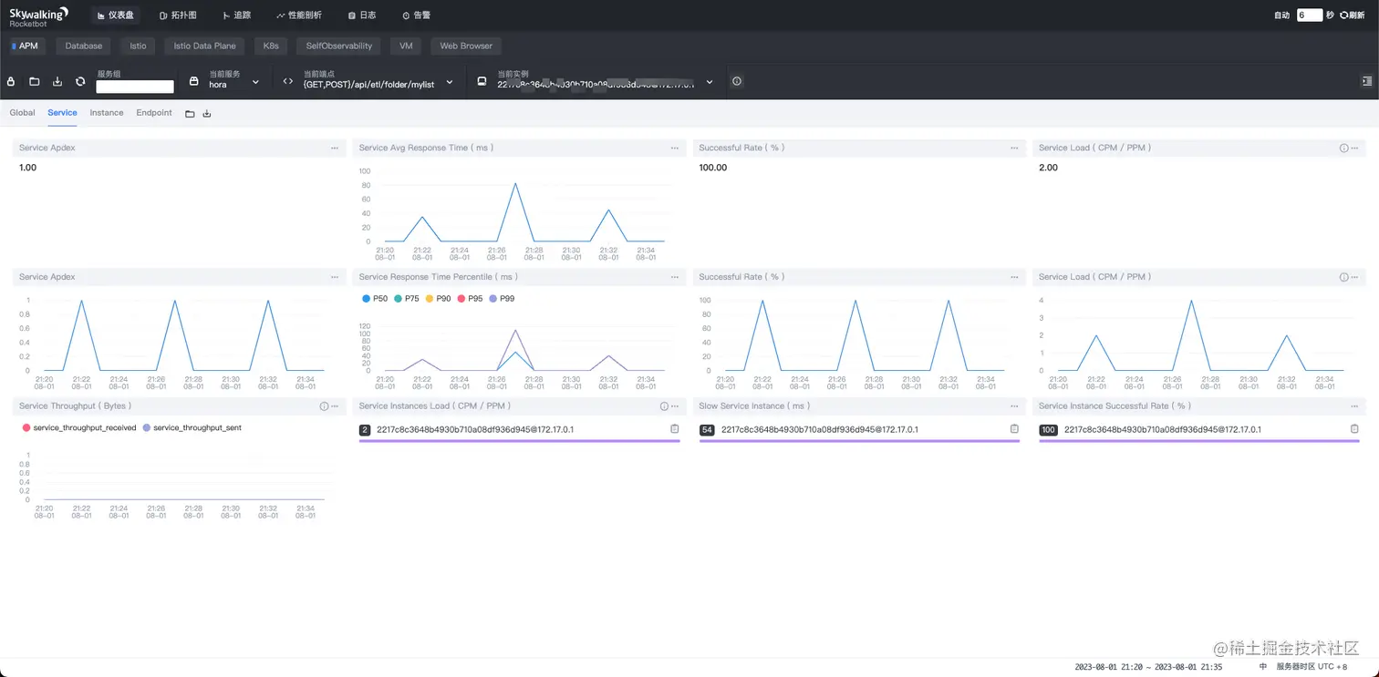Click the reload icon beside 服务组
This screenshot has height=677, width=1379.
(x=80, y=81)
